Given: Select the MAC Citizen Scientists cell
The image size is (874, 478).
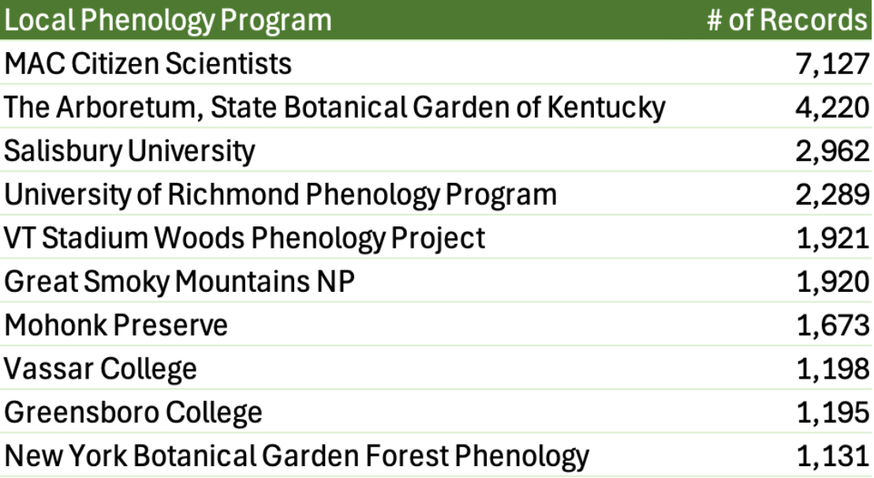Looking at the screenshot, I should [148, 64].
